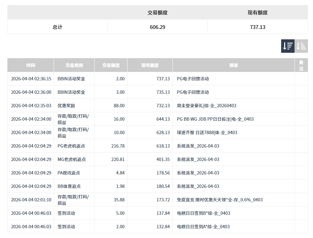This screenshot has height=238, width=313.
Task: Click the 交易额度 column header
Action: 111,65
